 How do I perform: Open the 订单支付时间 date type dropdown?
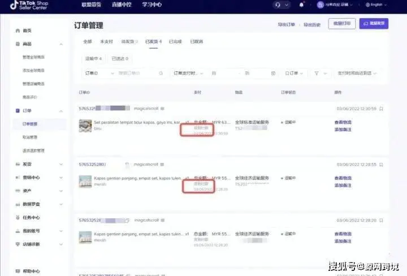click(x=188, y=73)
